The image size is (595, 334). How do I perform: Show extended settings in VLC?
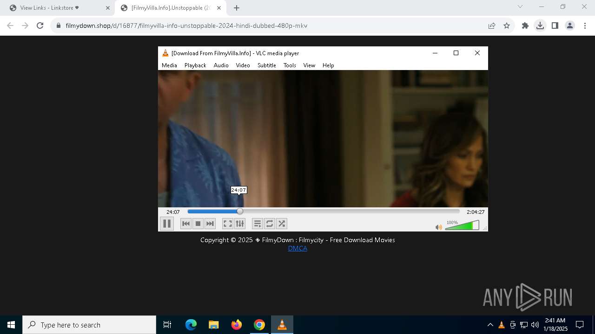click(240, 224)
